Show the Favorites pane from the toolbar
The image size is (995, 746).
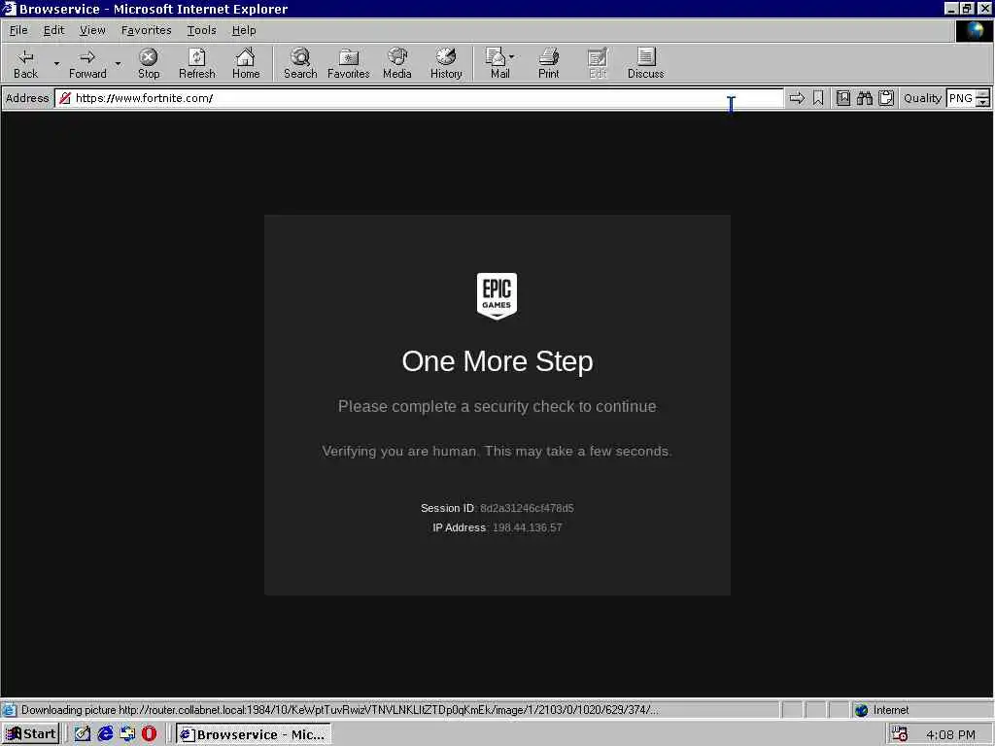pyautogui.click(x=349, y=63)
